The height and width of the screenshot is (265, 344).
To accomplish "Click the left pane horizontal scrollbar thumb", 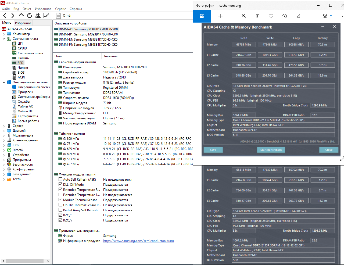I will pyautogui.click(x=24, y=261).
